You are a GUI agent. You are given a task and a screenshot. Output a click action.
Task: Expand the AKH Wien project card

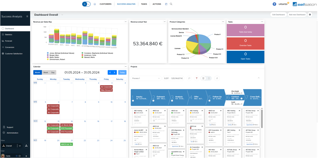[221, 150]
